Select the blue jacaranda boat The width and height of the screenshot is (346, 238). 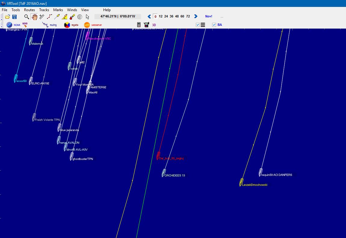click(x=59, y=128)
